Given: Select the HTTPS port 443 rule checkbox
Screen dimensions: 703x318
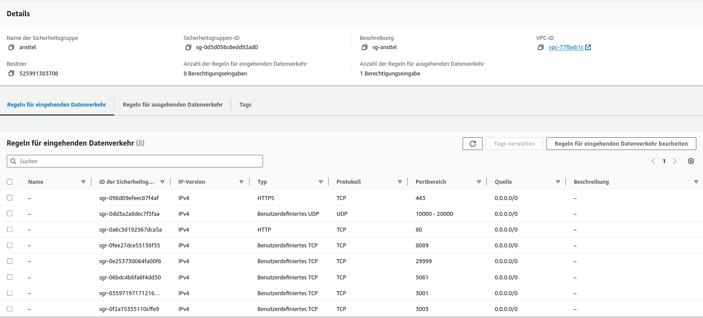Looking at the screenshot, I should 10,198.
